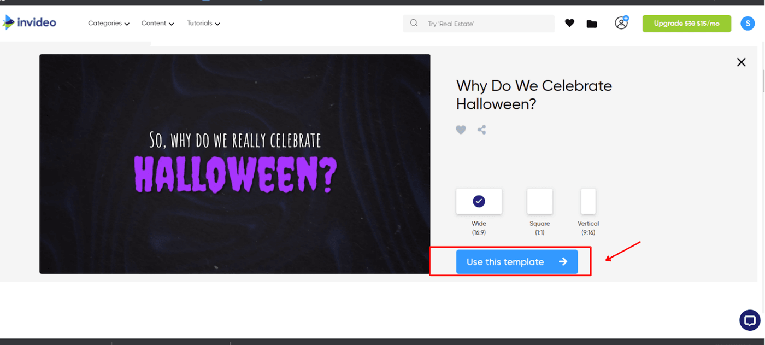The image size is (765, 345).
Task: Click the Halloween video preview thumbnail
Action: (234, 164)
